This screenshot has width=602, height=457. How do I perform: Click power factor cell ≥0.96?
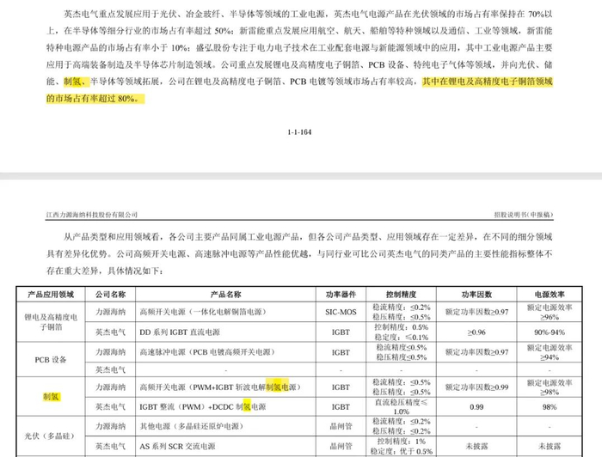coord(476,332)
